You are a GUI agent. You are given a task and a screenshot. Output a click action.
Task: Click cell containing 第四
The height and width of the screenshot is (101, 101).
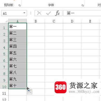[18, 46]
